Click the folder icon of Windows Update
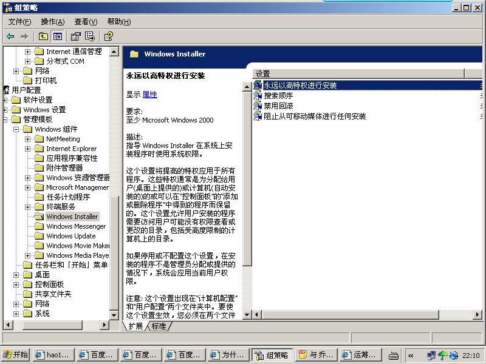The width and height of the screenshot is (486, 364). pos(39,236)
